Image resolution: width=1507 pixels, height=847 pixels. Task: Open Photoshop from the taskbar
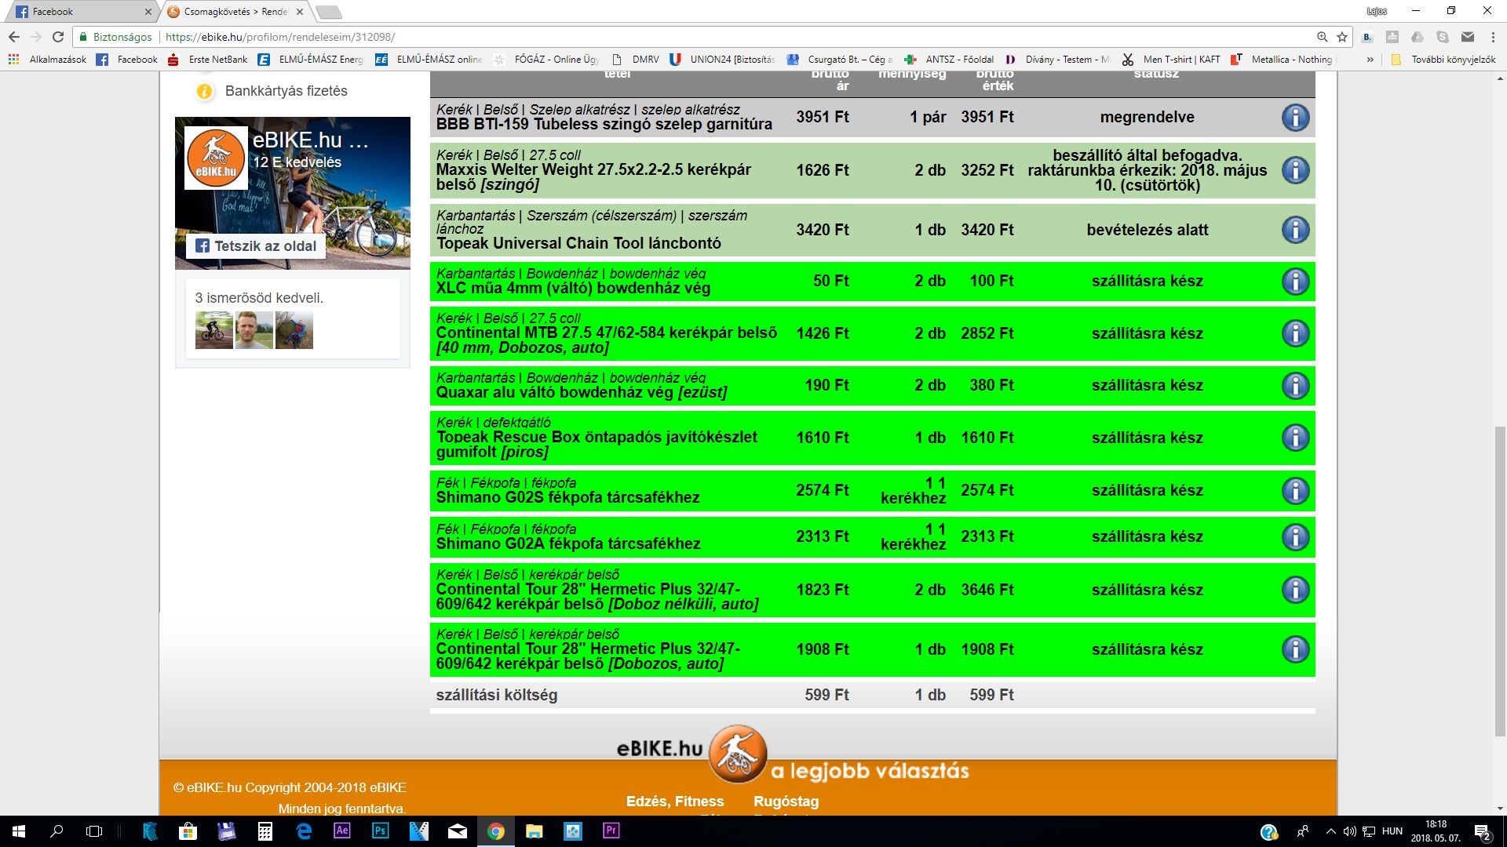pyautogui.click(x=380, y=831)
